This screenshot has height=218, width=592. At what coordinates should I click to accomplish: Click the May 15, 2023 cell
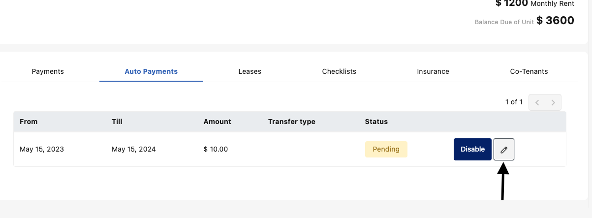[42, 149]
